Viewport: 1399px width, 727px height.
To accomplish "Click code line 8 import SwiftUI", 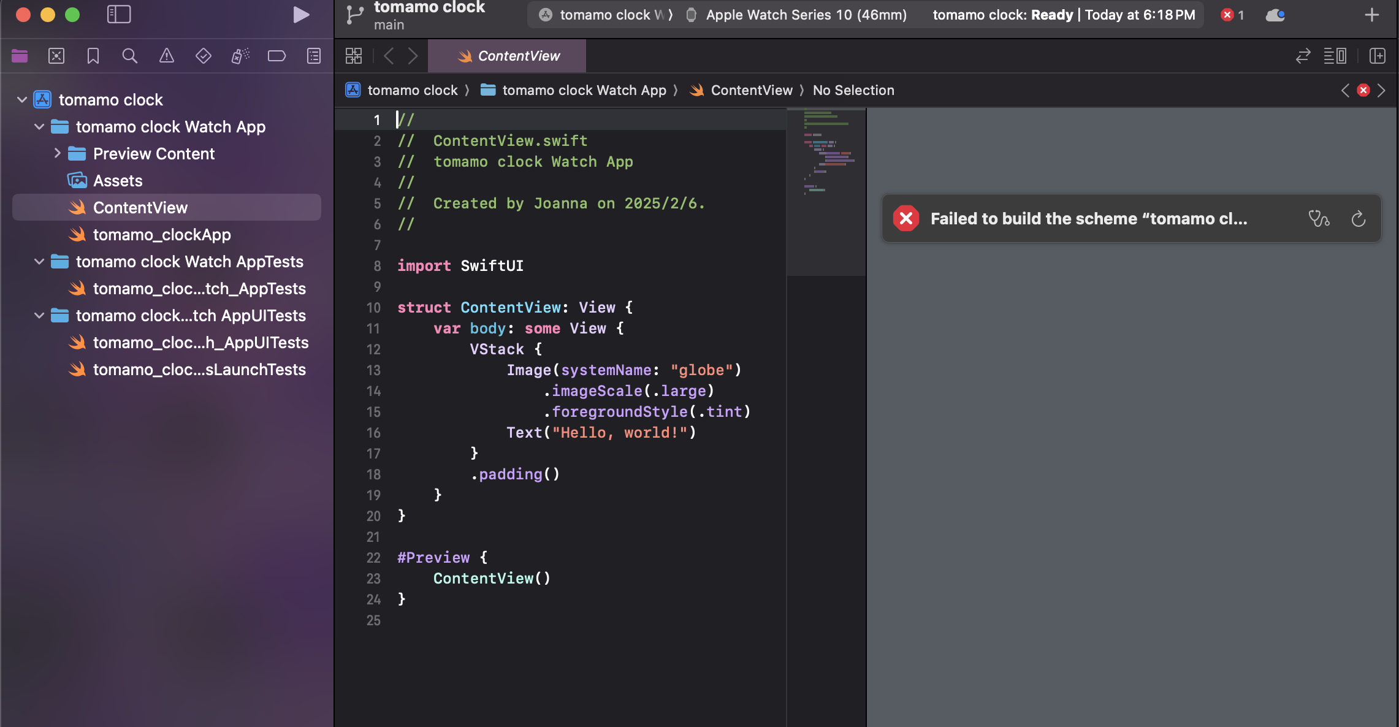I will (460, 266).
